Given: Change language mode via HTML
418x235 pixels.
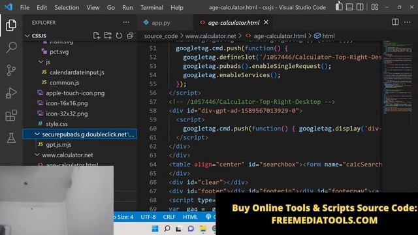Looking at the screenshot, I should tap(190, 217).
